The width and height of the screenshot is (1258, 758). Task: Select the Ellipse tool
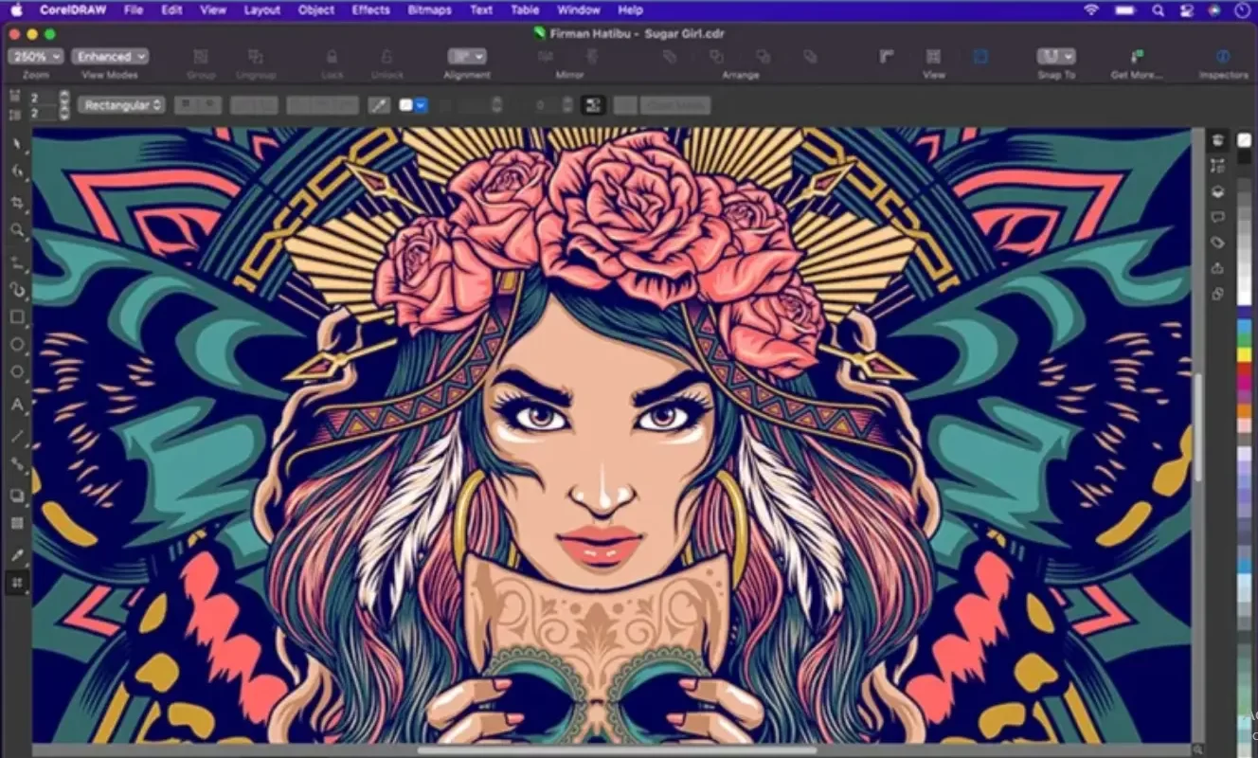[x=17, y=345]
